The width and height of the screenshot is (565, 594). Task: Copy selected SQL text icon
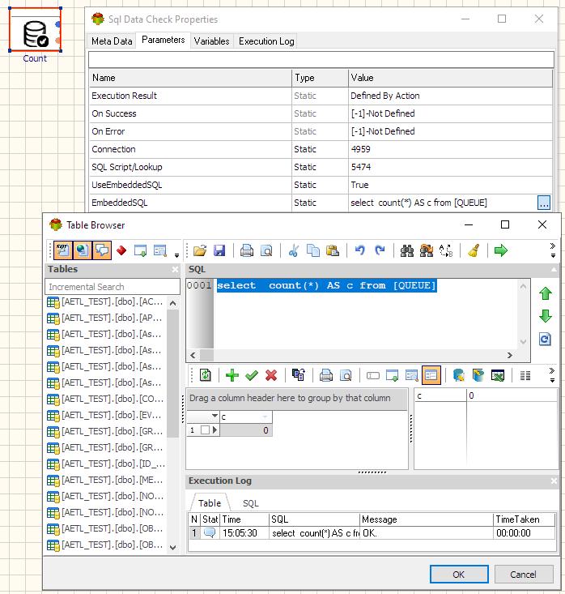pos(313,250)
